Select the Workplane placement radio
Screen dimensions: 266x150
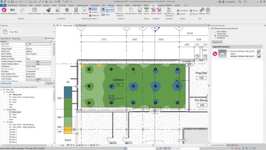215,38
